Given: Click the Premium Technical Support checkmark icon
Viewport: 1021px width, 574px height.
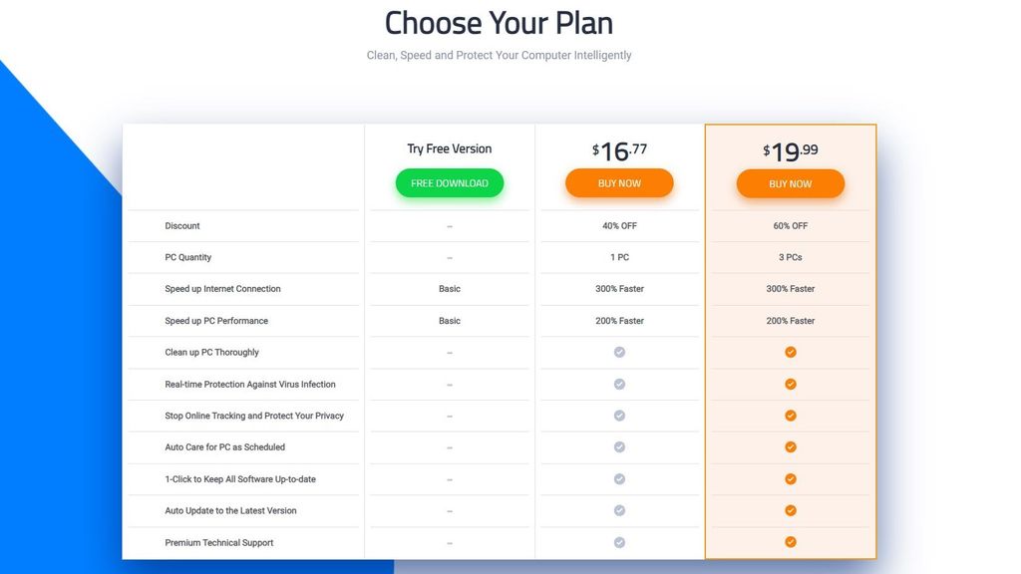Looking at the screenshot, I should click(x=791, y=542).
